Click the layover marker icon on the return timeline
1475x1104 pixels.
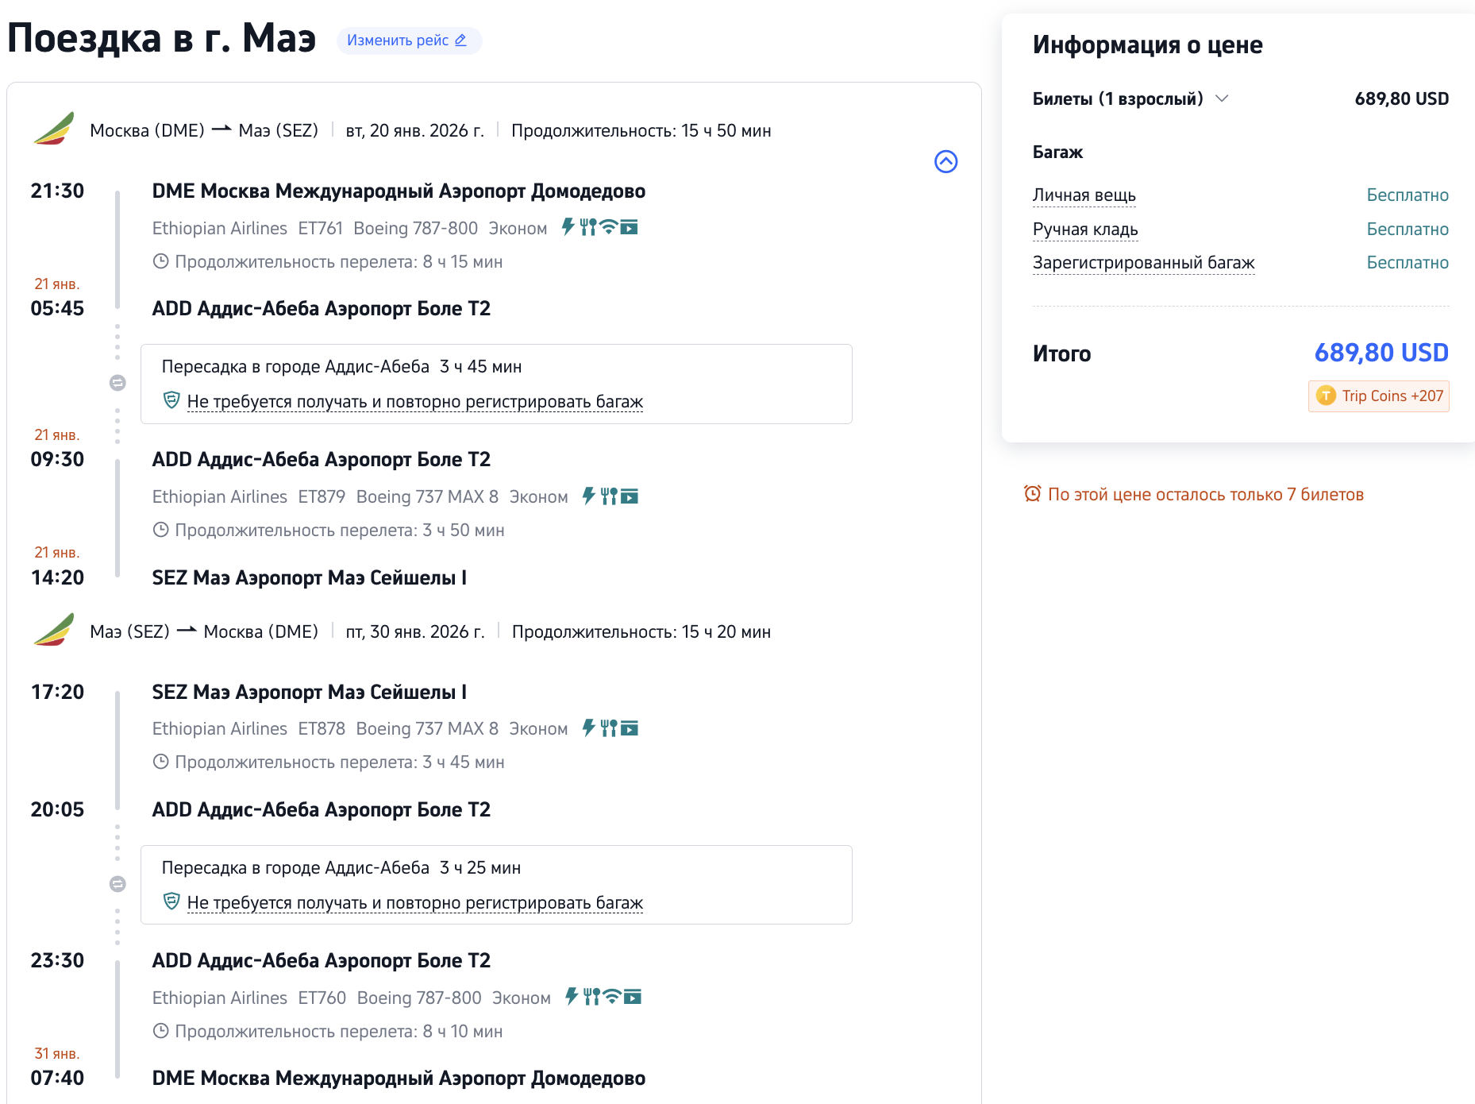(117, 884)
